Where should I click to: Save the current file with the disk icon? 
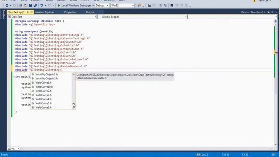pos(31,6)
